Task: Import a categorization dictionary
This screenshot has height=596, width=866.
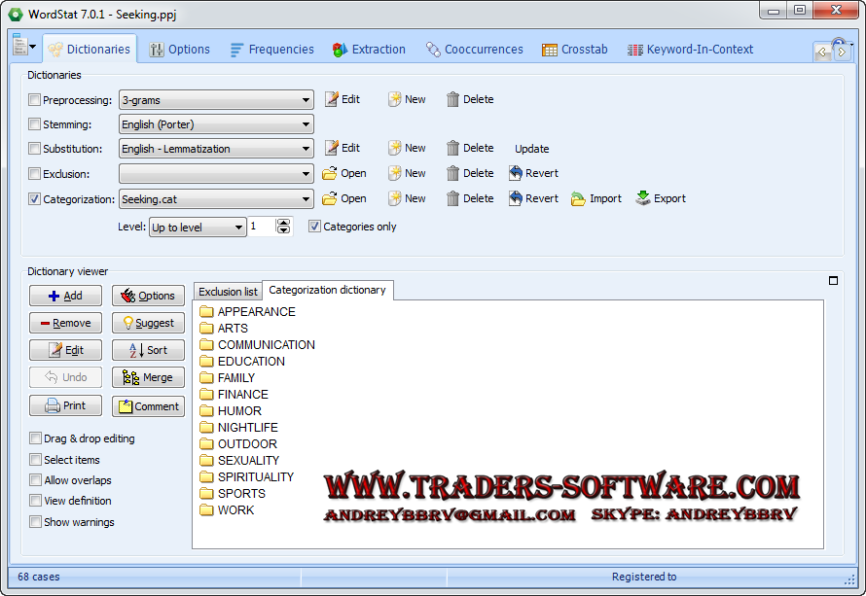Action: tap(595, 198)
